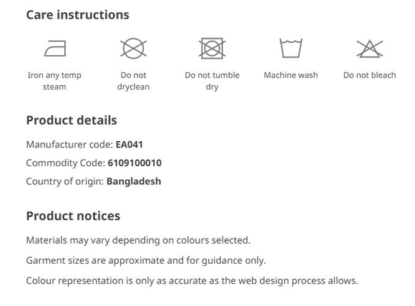Viewport: 415px width, 306px height.
Task: Click the do not bleach triangle icon
Action: (x=369, y=49)
